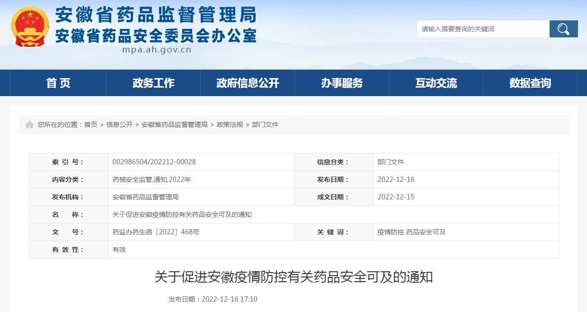Click index number 002986504/202212-00028
The height and width of the screenshot is (312, 587).
tap(154, 162)
